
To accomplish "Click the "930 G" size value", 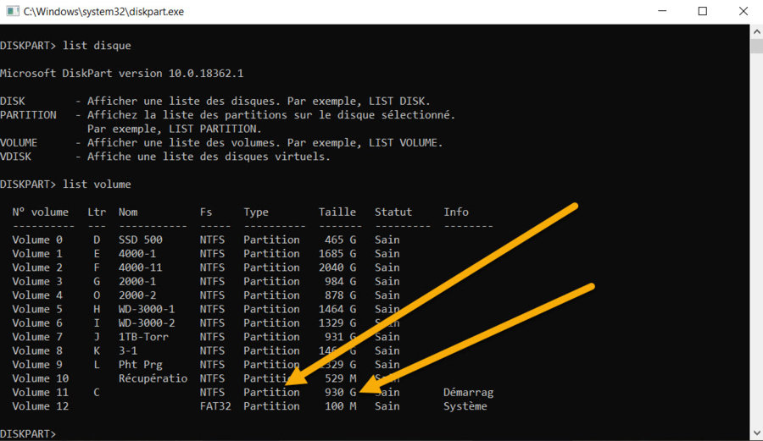I will [x=341, y=393].
